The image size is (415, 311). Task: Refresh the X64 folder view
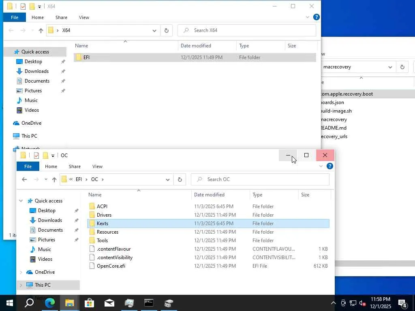pyautogui.click(x=167, y=30)
